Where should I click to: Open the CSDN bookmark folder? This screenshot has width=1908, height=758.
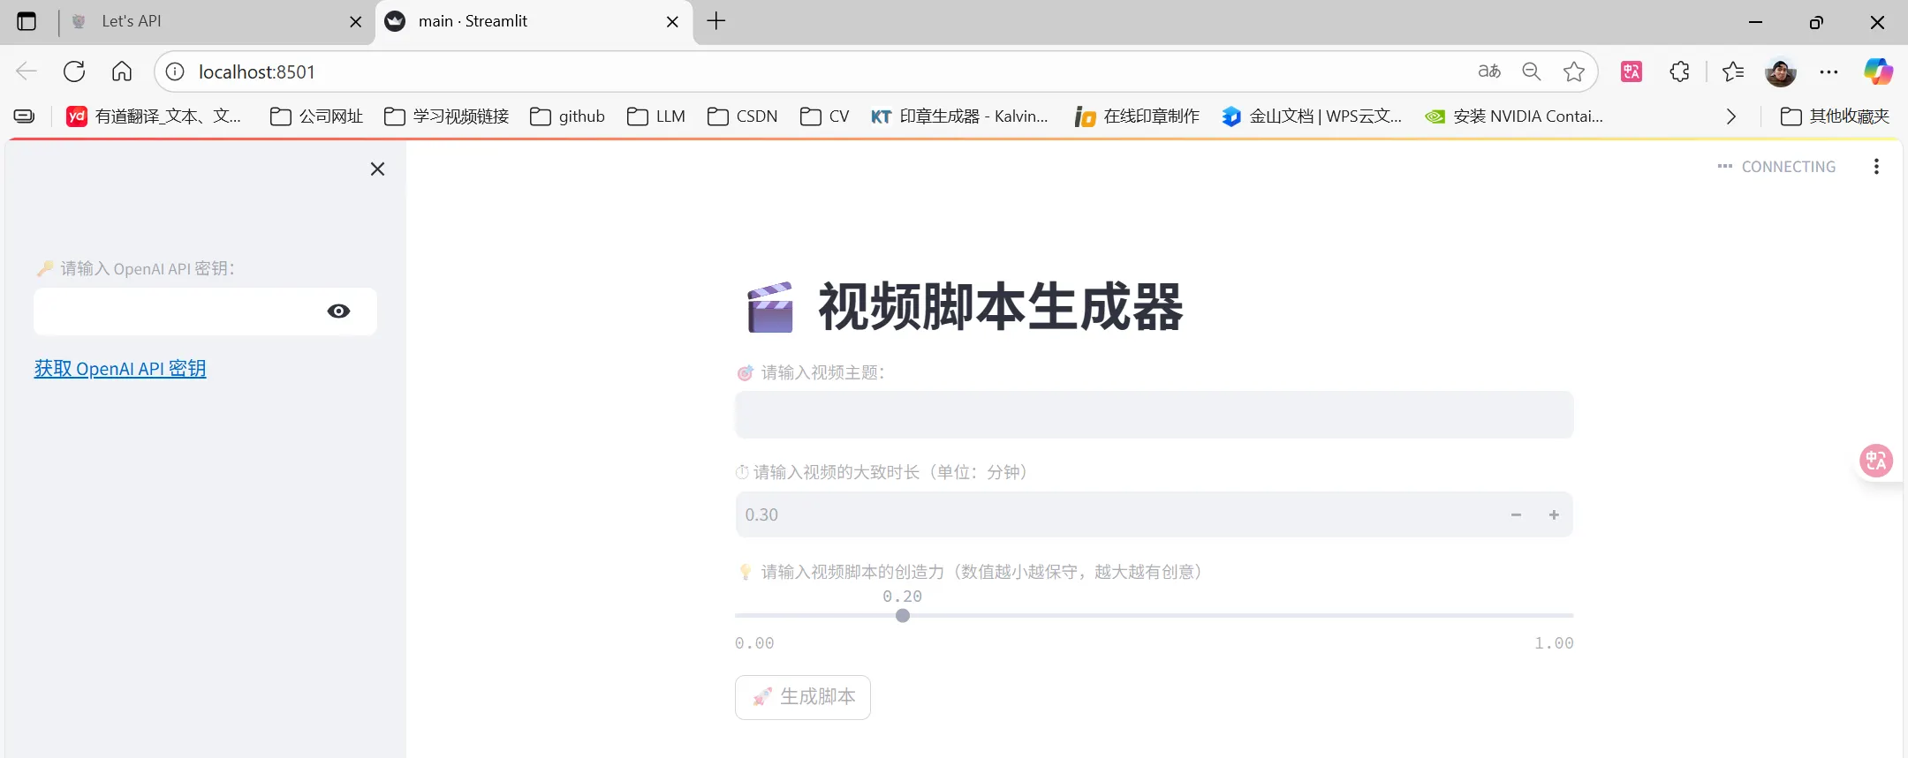point(743,116)
